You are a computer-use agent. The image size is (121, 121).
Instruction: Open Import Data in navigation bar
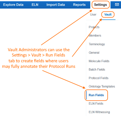click(56, 5)
